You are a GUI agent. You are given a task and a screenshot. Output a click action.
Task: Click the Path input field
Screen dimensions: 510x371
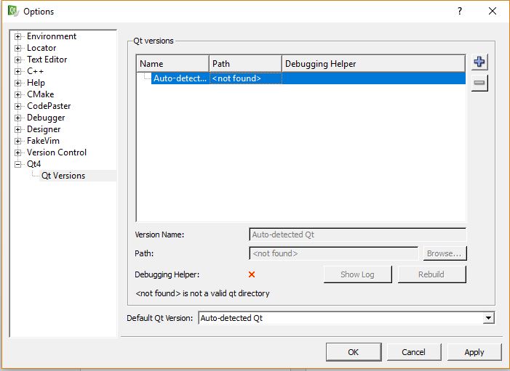pyautogui.click(x=333, y=253)
